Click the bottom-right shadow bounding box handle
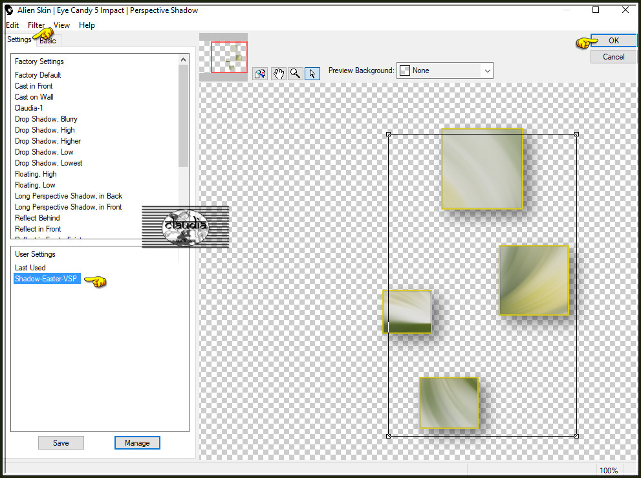This screenshot has width=641, height=478. tap(576, 437)
